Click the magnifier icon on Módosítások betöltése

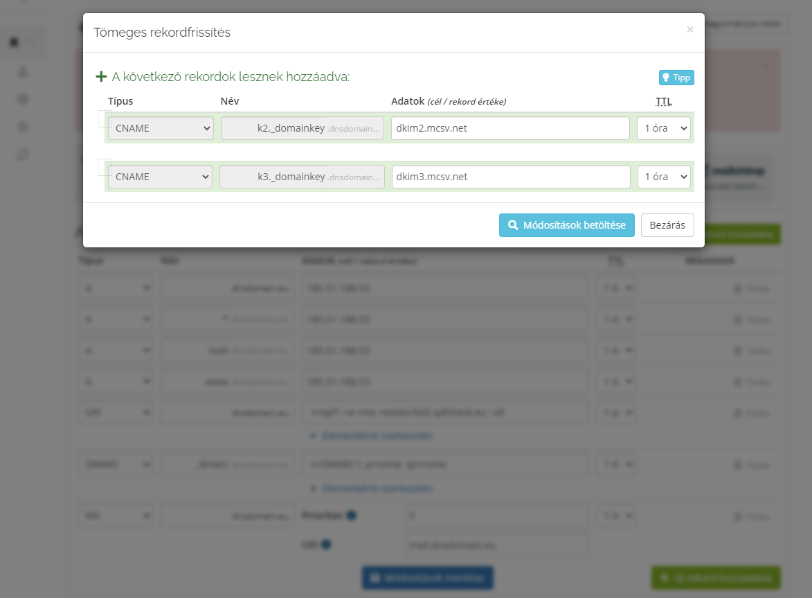tap(513, 225)
